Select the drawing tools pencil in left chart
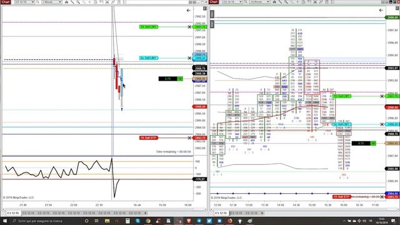 pyautogui.click(x=72, y=2)
